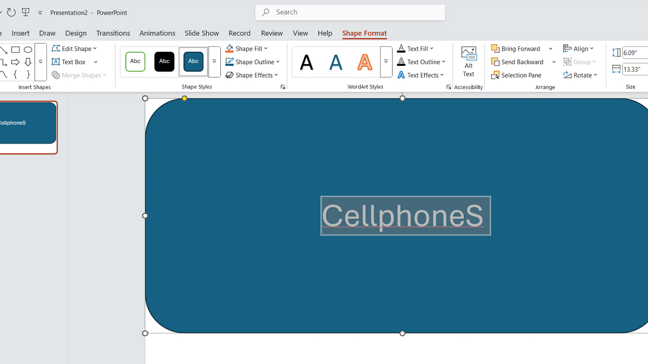Start presentation from beginning icon

[x=25, y=12]
